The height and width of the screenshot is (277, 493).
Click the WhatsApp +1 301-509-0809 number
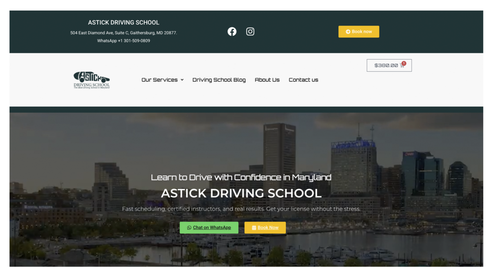click(124, 41)
